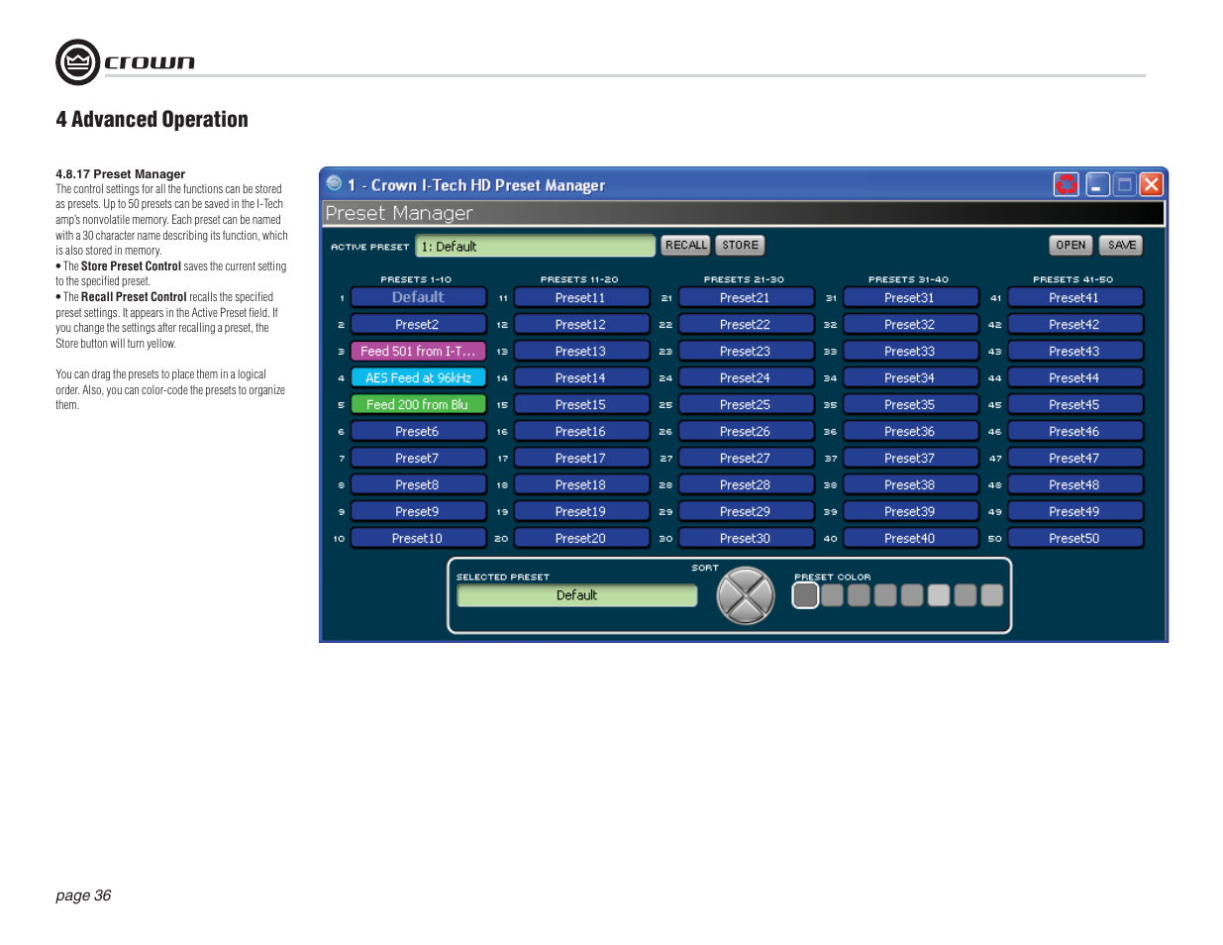The height and width of the screenshot is (945, 1223).
Task: Select Preset15 button
Action: (581, 404)
